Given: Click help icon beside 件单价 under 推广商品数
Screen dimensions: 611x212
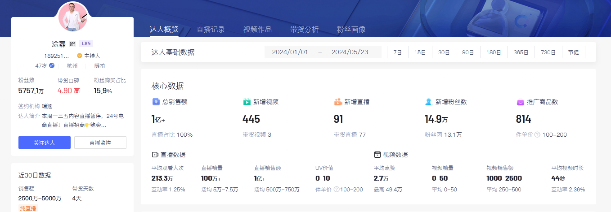Looking at the screenshot, I should [537, 135].
